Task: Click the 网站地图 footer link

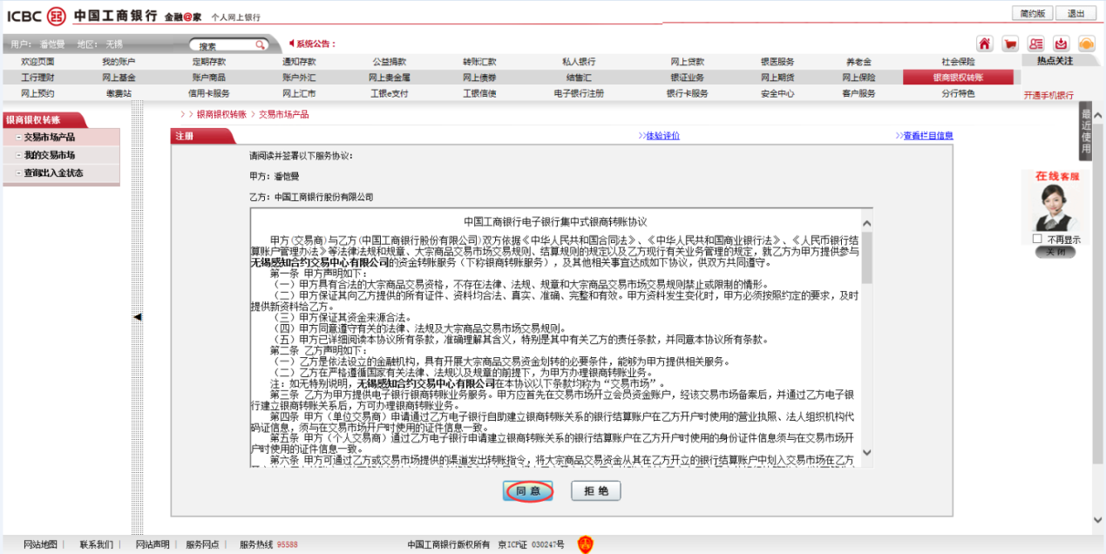Action: [x=40, y=544]
